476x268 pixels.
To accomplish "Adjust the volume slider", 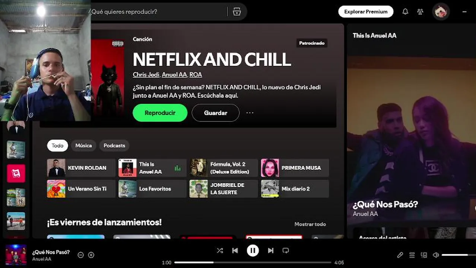I will click(459, 255).
